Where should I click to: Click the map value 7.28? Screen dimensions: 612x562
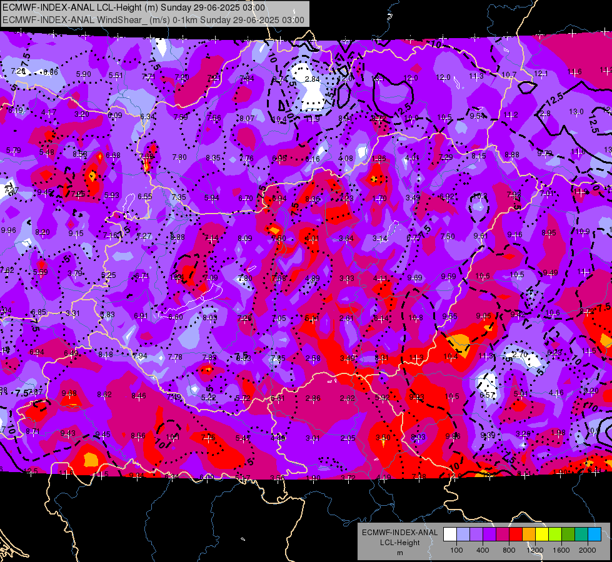(x=18, y=71)
